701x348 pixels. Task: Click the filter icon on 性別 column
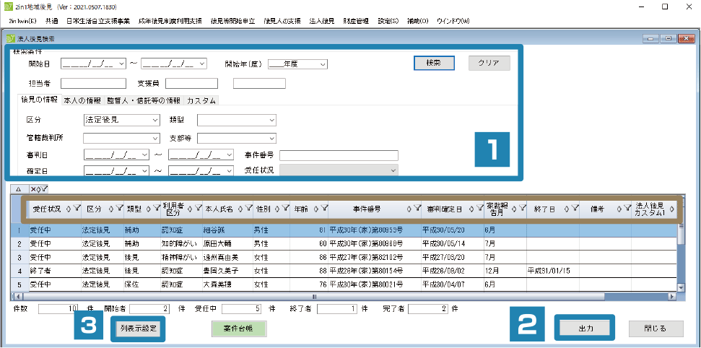pyautogui.click(x=285, y=209)
